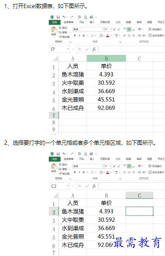Screen dimensions: 165x256
Task: Open font color dropdown arrow in upper Excel ribbon
Action: tap(111, 36)
